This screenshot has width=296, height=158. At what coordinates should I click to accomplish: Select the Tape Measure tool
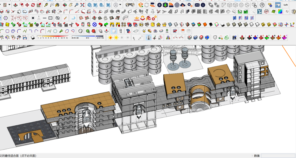point(46,5)
